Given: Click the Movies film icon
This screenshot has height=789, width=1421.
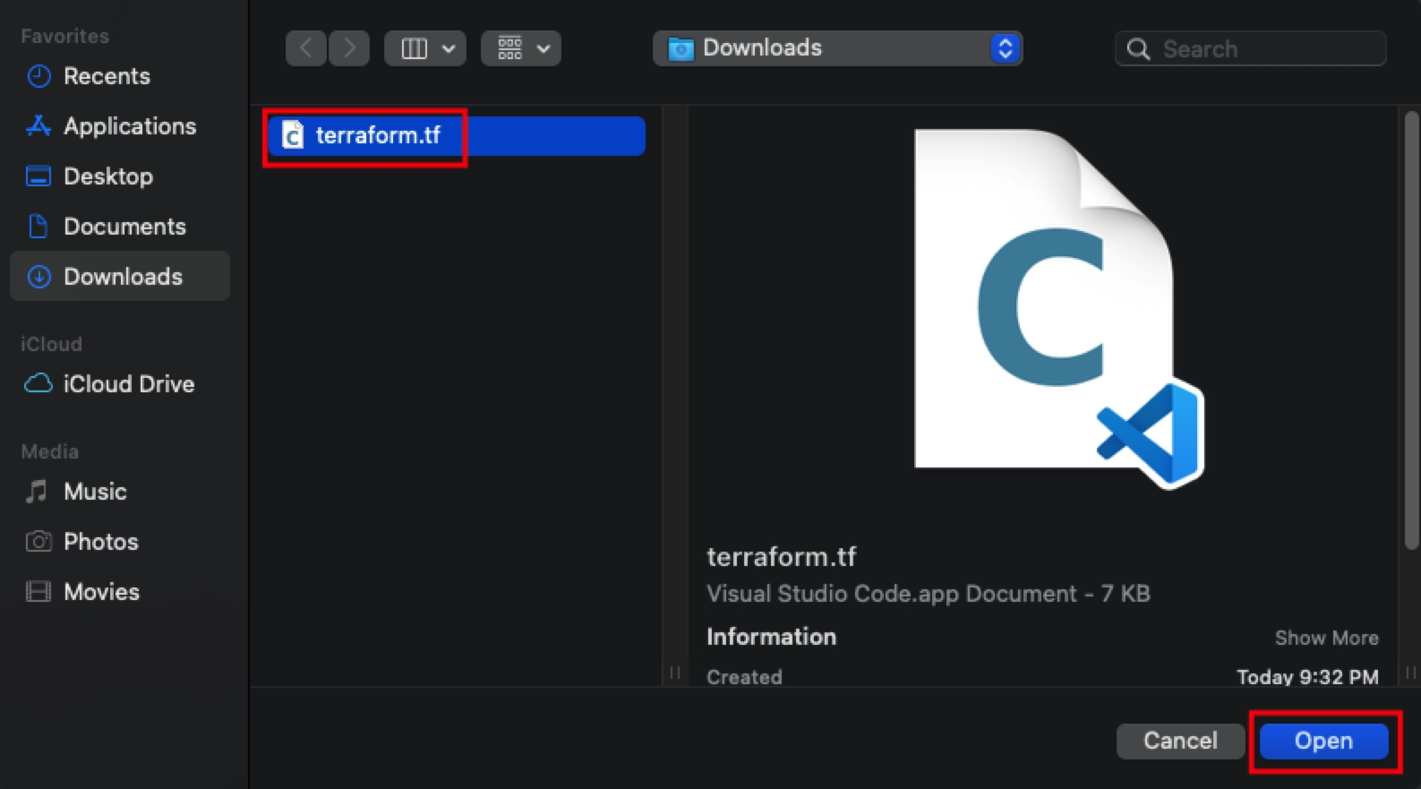Looking at the screenshot, I should [39, 592].
